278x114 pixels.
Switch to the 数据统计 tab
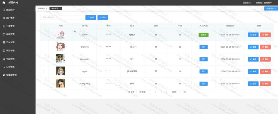(42, 8)
